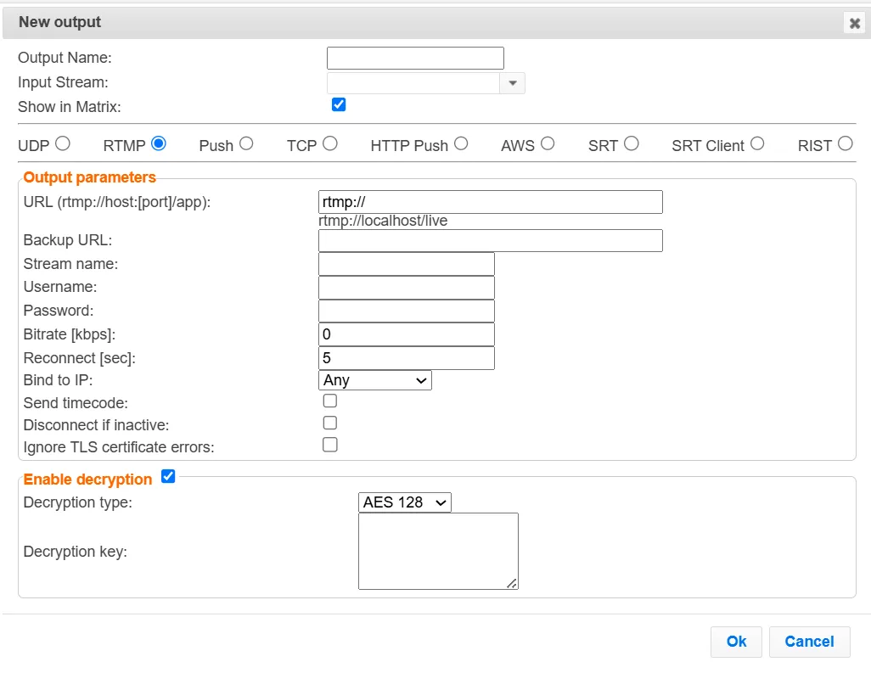Image resolution: width=871 pixels, height=673 pixels.
Task: Select the SRT radio button
Action: pos(631,143)
